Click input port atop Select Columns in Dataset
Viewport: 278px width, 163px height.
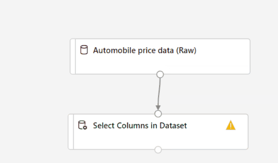click(158, 114)
